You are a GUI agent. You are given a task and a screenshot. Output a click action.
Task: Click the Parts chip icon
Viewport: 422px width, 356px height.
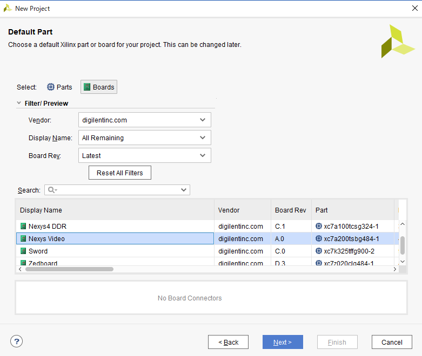[x=51, y=87]
